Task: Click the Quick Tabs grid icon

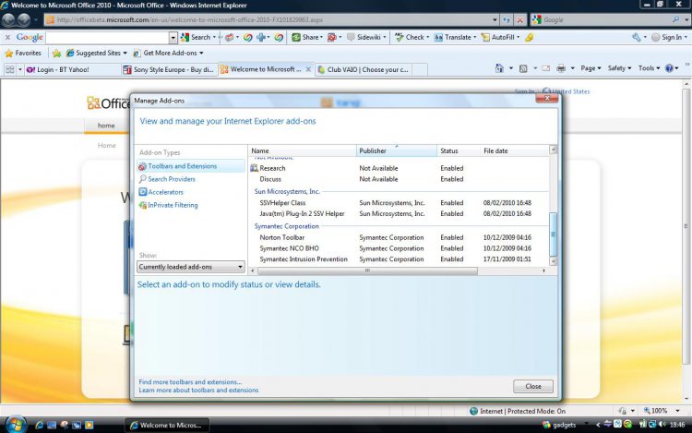Action: (10, 69)
